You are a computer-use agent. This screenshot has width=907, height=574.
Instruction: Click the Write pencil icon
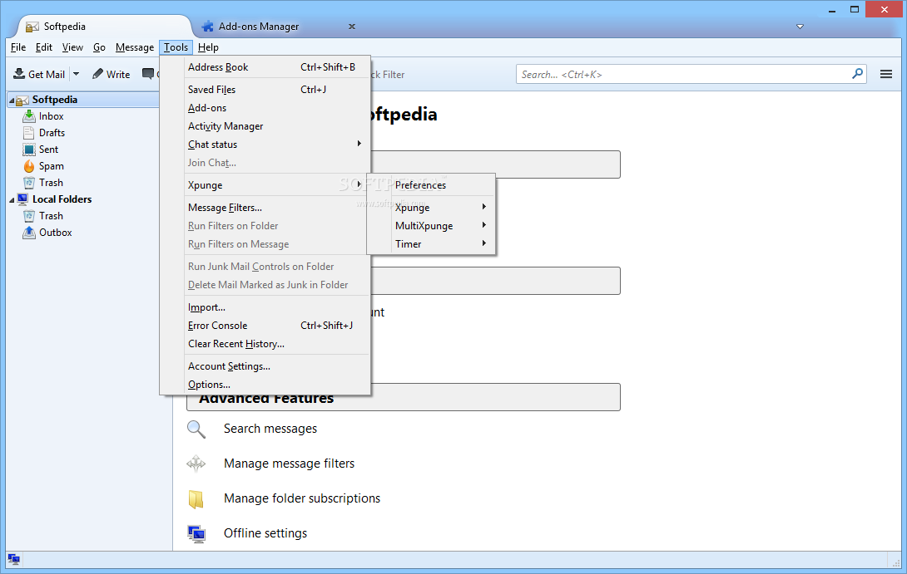click(x=97, y=74)
